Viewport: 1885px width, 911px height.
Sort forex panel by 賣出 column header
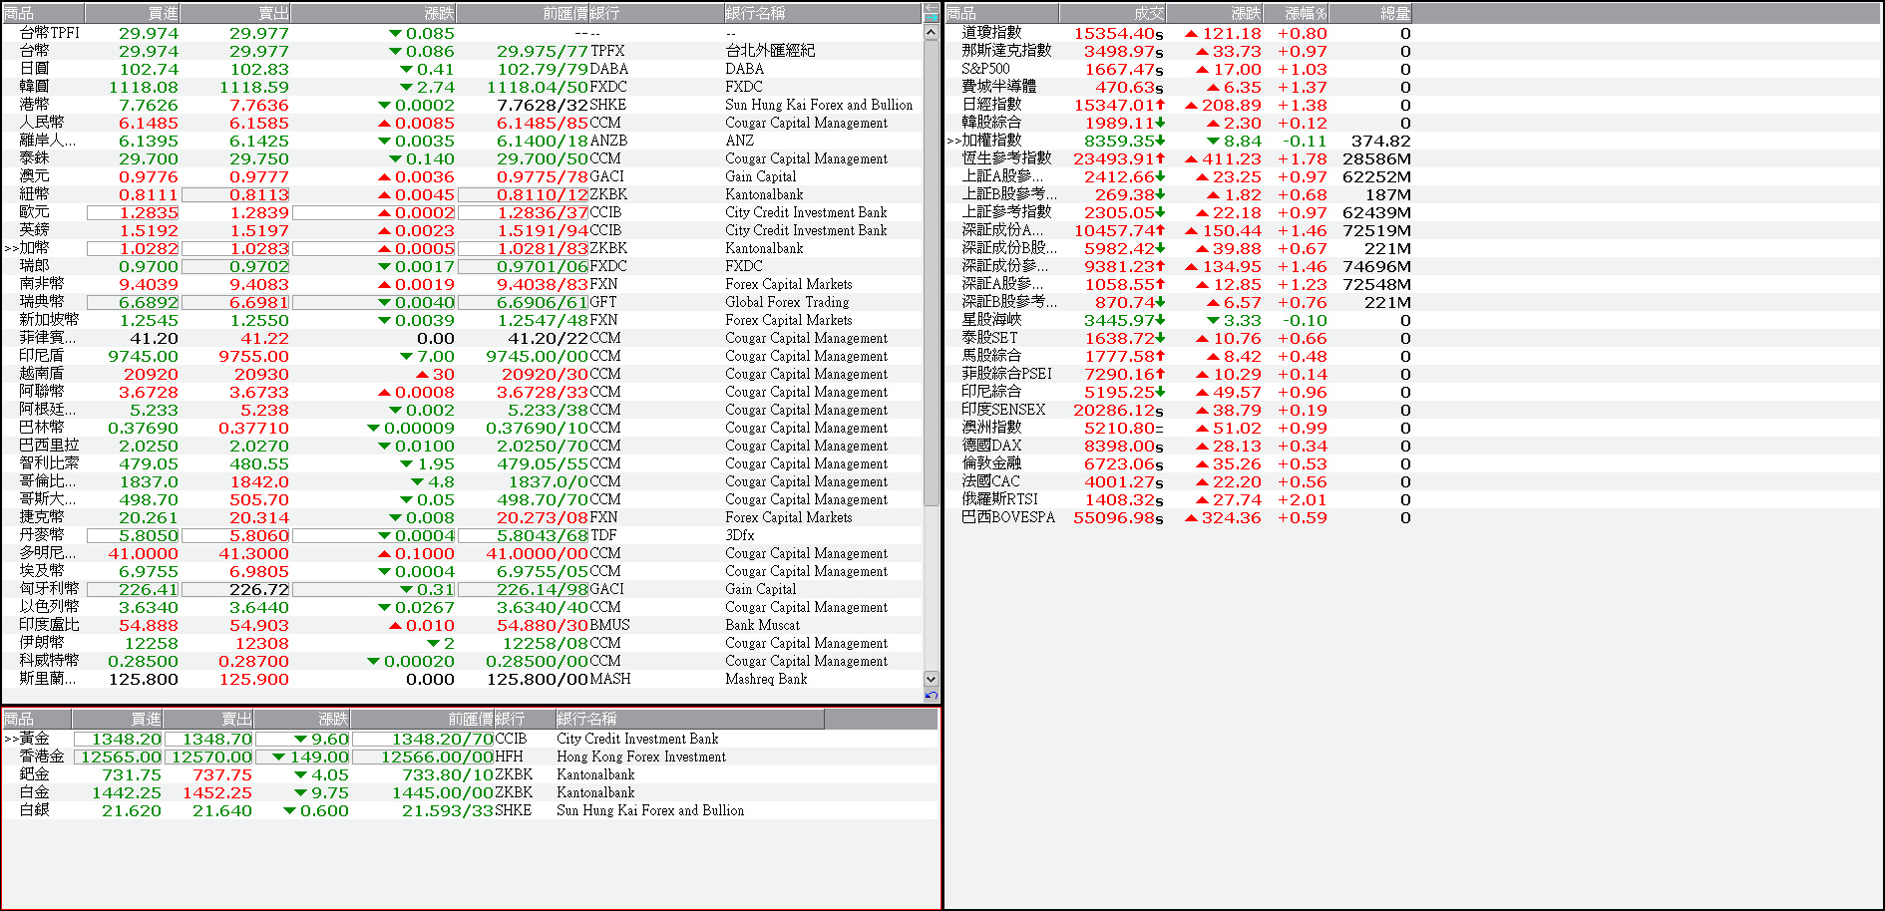(x=236, y=13)
